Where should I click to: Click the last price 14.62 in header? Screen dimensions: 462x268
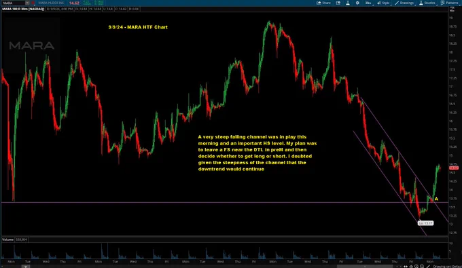[x=74, y=3]
